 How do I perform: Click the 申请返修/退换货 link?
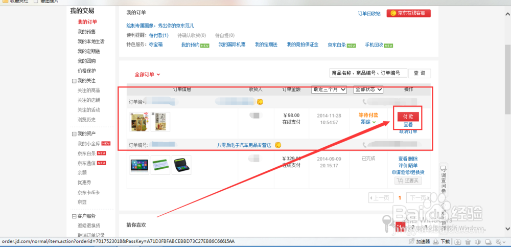pyautogui.click(x=408, y=172)
